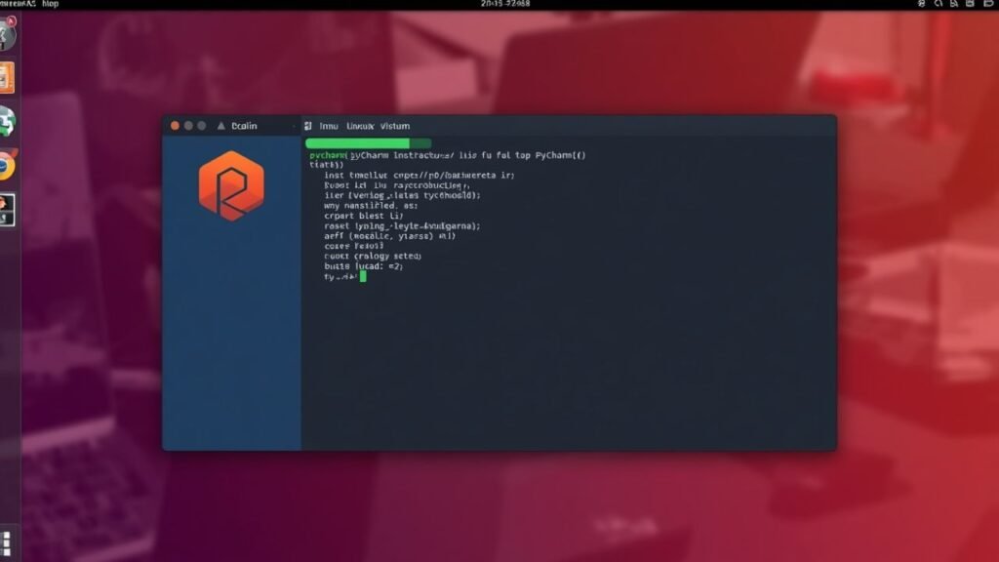Viewport: 999px width, 562px height.
Task: Click the line 'wny nanstifled. as:'
Action: tap(371, 206)
